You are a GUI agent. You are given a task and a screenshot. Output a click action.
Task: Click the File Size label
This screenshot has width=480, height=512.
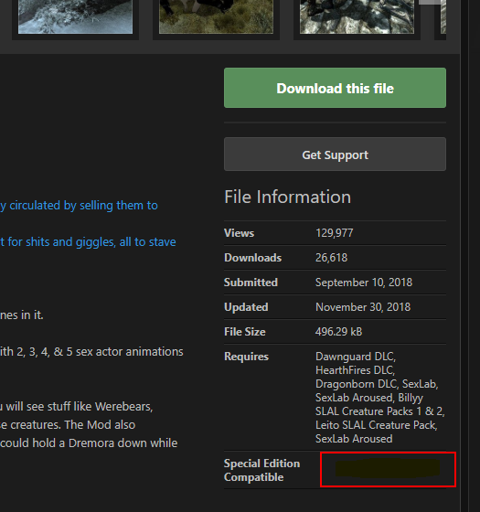coord(245,332)
